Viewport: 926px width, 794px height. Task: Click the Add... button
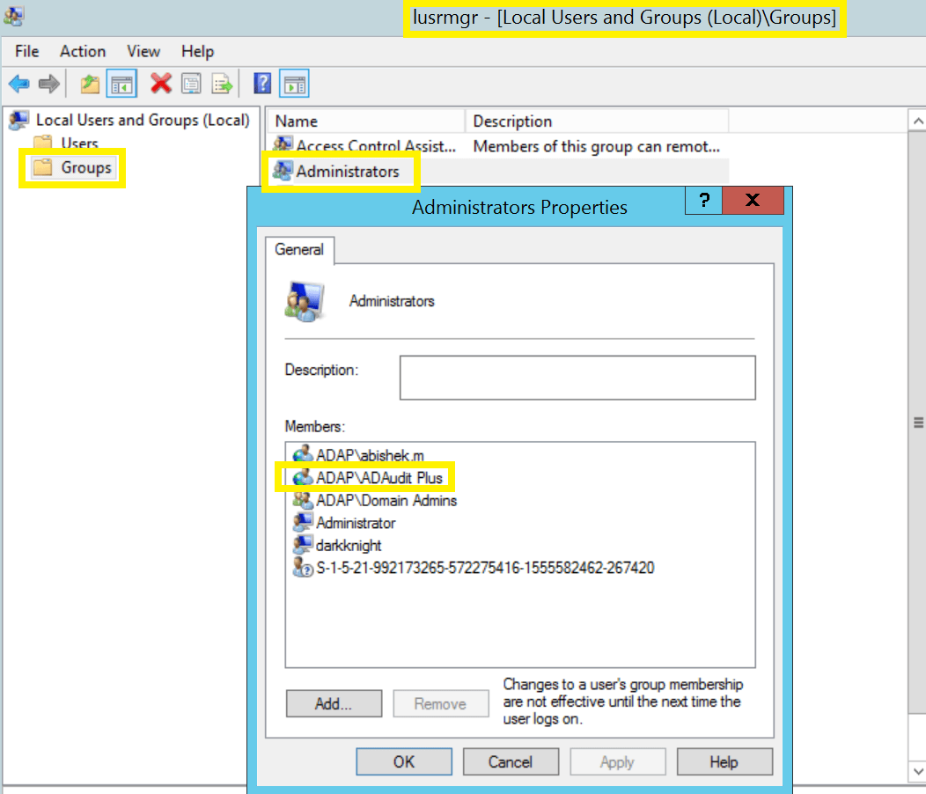[x=334, y=704]
